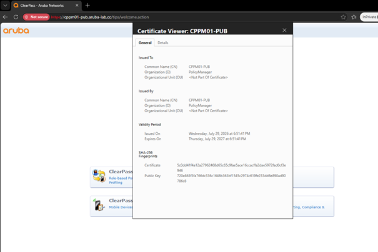Open a new browser tab

coord(87,5)
